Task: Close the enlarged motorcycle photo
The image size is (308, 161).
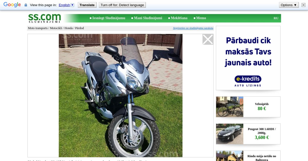Action: (x=208, y=39)
